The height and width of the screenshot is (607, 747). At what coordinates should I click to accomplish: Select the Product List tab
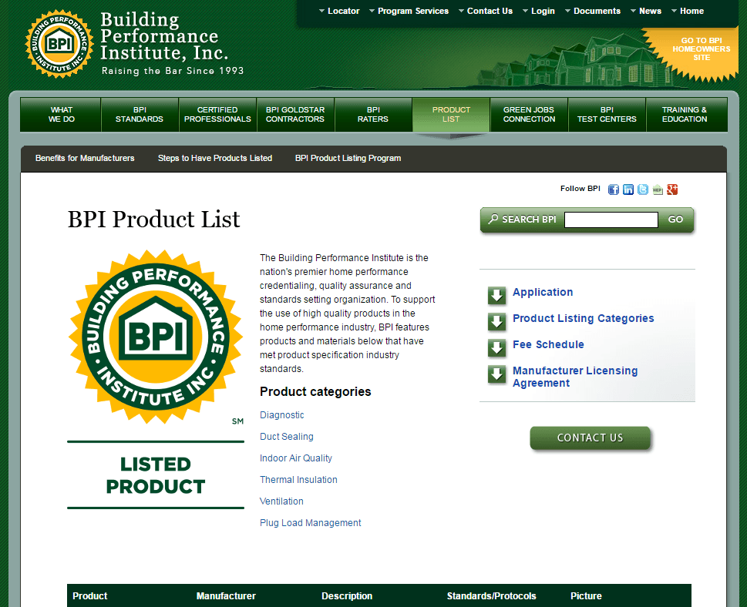point(451,114)
